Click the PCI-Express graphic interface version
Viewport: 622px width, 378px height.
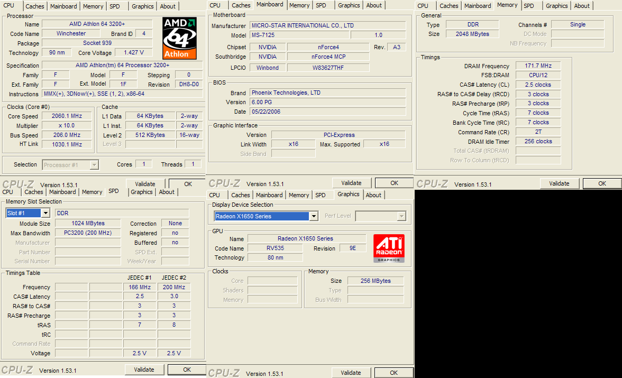[x=339, y=135]
